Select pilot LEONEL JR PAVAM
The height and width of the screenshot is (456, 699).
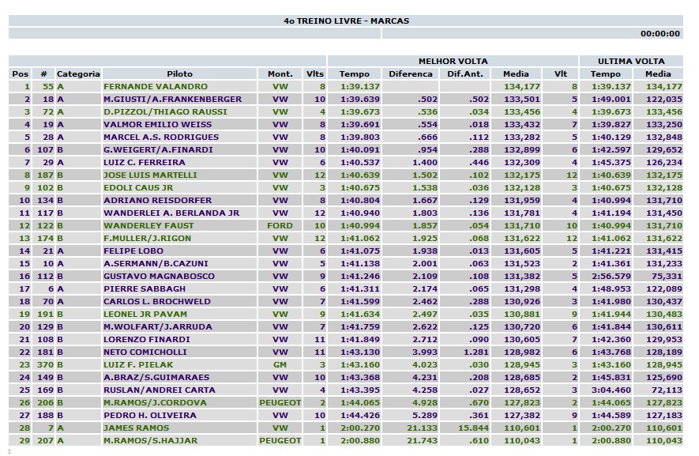coord(145,314)
